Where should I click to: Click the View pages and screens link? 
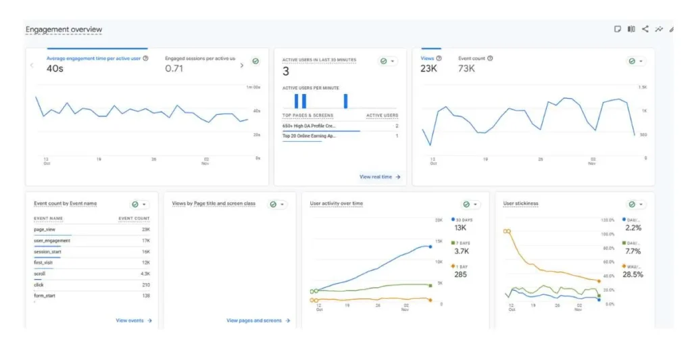click(257, 320)
